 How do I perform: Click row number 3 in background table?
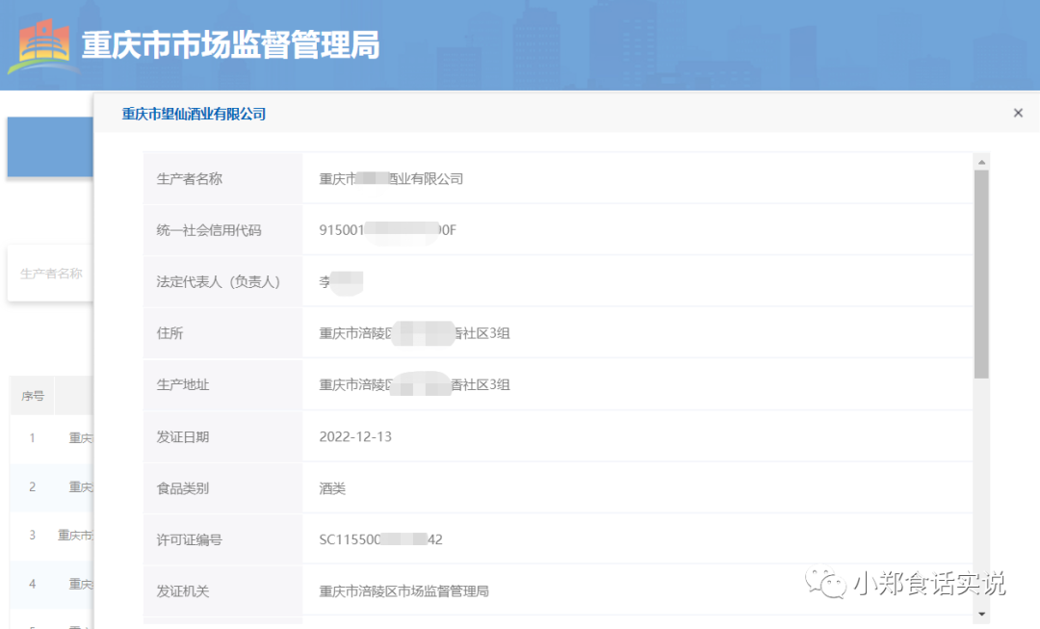pos(32,535)
